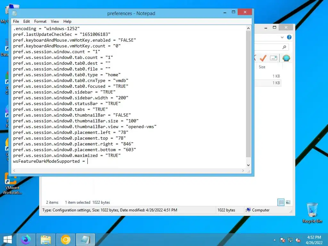This screenshot has width=328, height=246.
Task: Select the highlighted 1 KB file row
Action: click(x=267, y=83)
